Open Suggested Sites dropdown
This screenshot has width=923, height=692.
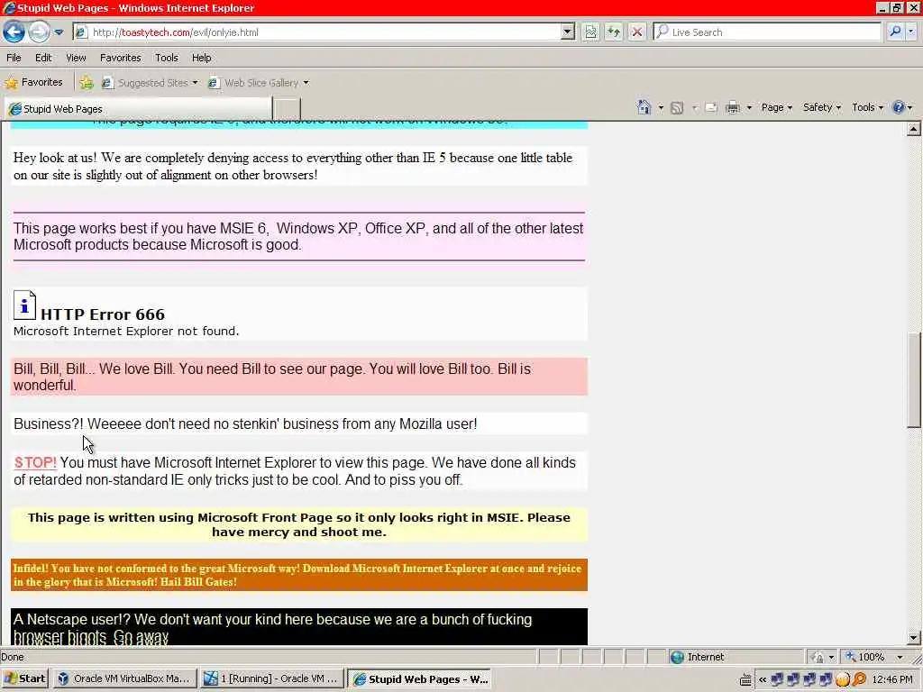tap(151, 83)
